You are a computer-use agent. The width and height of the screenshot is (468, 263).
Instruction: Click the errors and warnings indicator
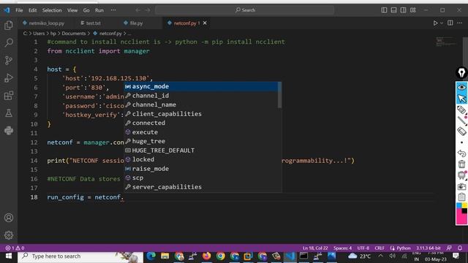coord(15,248)
